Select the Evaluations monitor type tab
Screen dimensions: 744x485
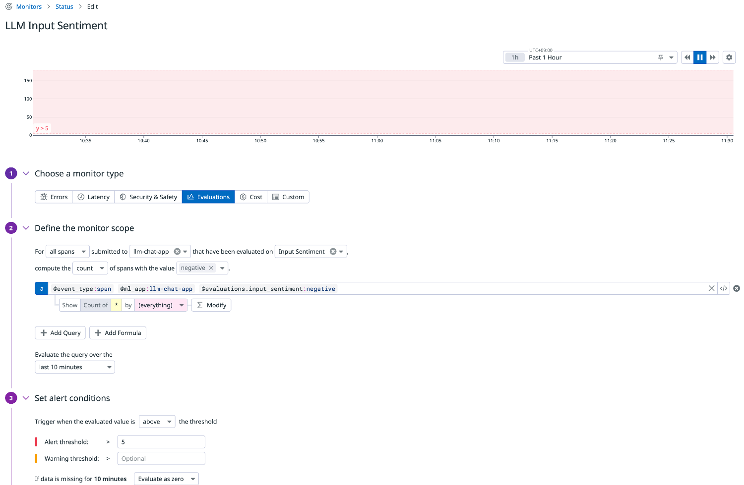click(x=208, y=197)
